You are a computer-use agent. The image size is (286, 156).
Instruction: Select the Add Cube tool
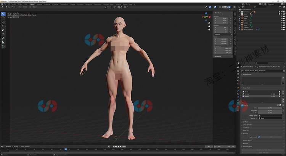click(3, 46)
